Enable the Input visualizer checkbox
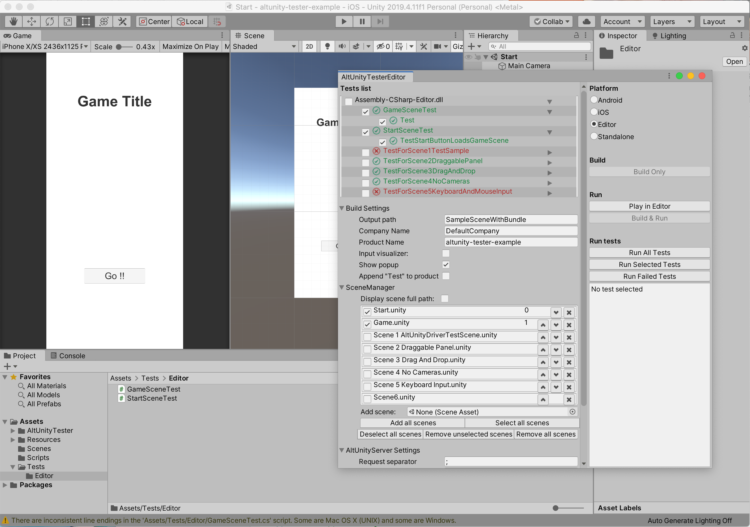This screenshot has width=750, height=527. (446, 253)
